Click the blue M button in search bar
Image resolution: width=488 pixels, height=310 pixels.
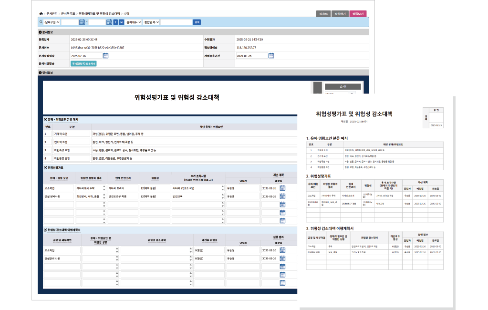click(x=121, y=22)
